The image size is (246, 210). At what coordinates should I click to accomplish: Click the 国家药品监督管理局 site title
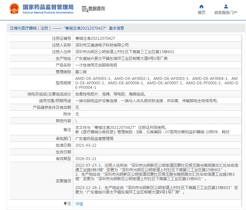48,7
